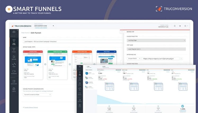Open Funnels in the left sidebar

coord(14,50)
